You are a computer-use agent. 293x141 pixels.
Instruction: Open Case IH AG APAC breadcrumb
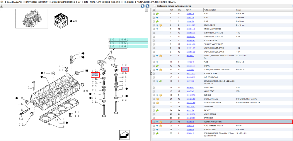pyautogui.click(x=14, y=2)
